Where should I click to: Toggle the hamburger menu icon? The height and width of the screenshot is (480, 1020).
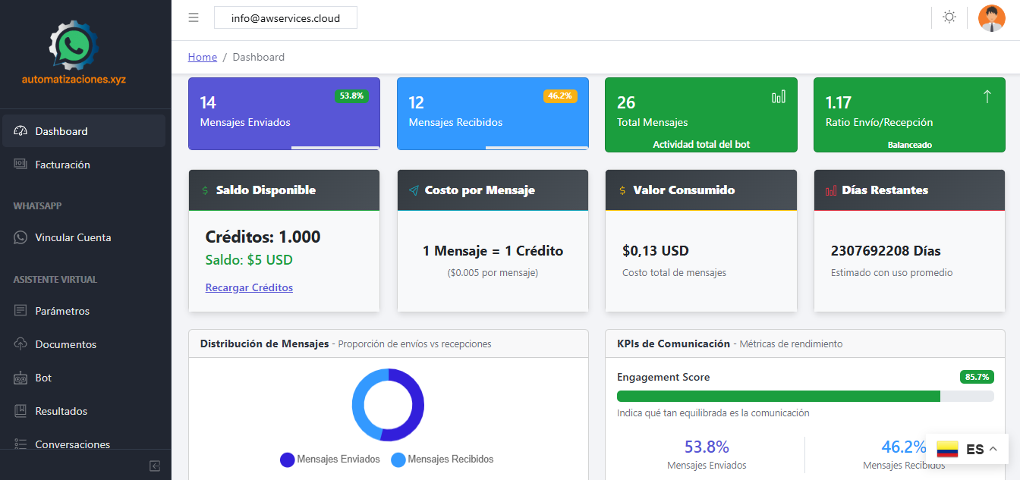point(193,17)
